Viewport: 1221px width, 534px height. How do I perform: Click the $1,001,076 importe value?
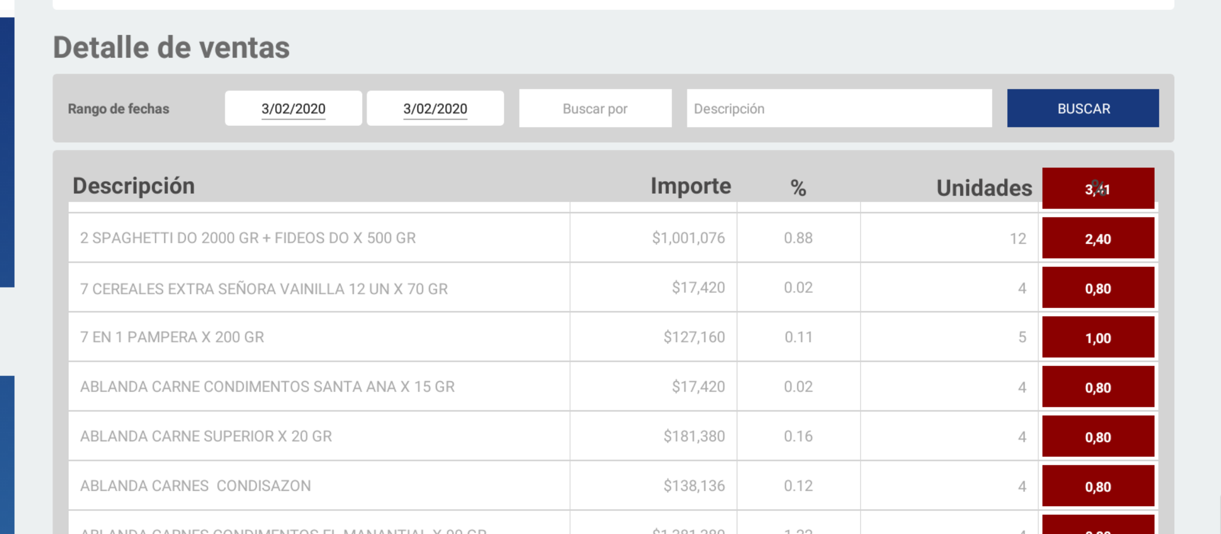(688, 238)
